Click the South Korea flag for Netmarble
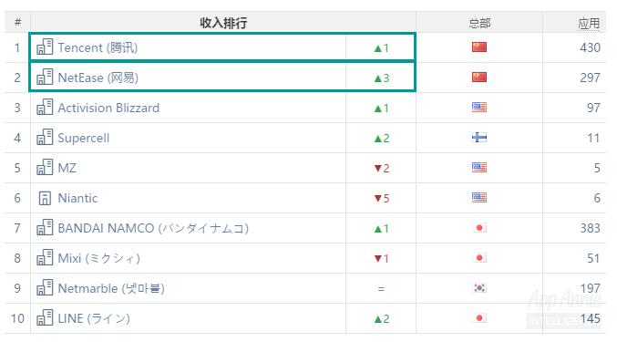 478,287
